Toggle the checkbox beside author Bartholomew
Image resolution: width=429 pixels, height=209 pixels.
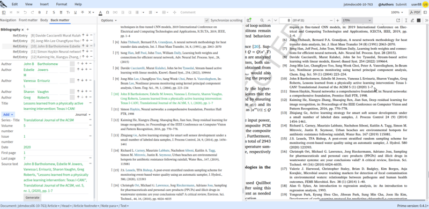click(x=72, y=64)
